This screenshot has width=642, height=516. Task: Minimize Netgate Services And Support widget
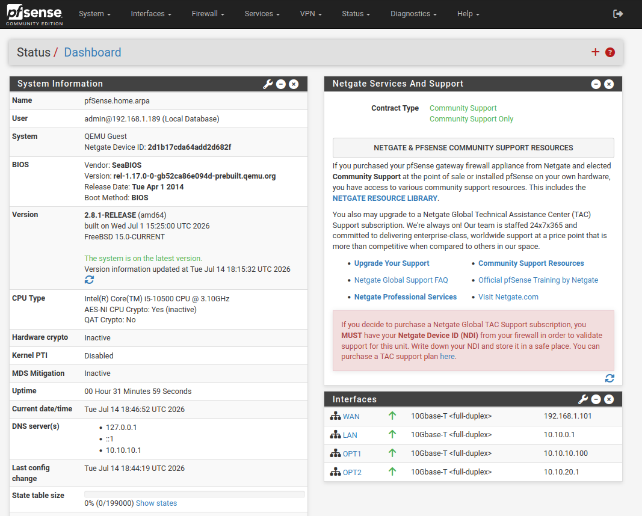point(596,84)
